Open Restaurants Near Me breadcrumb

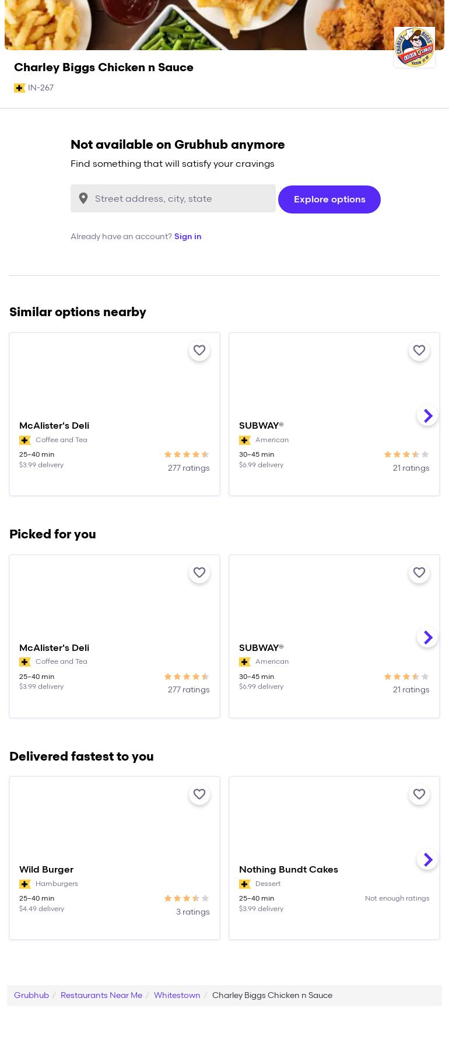coord(101,995)
